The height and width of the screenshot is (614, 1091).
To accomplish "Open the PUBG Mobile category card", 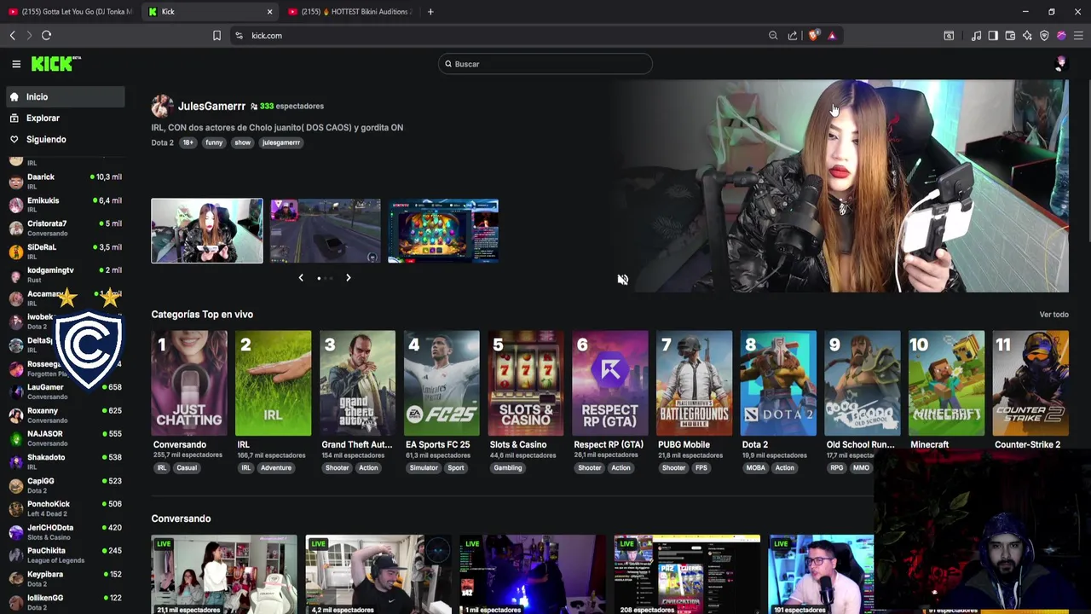I will pos(694,383).
